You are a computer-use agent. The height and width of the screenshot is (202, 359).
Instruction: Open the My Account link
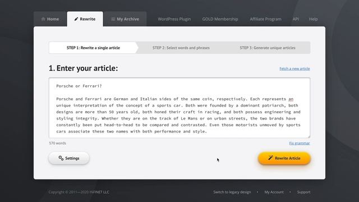pyautogui.click(x=274, y=192)
